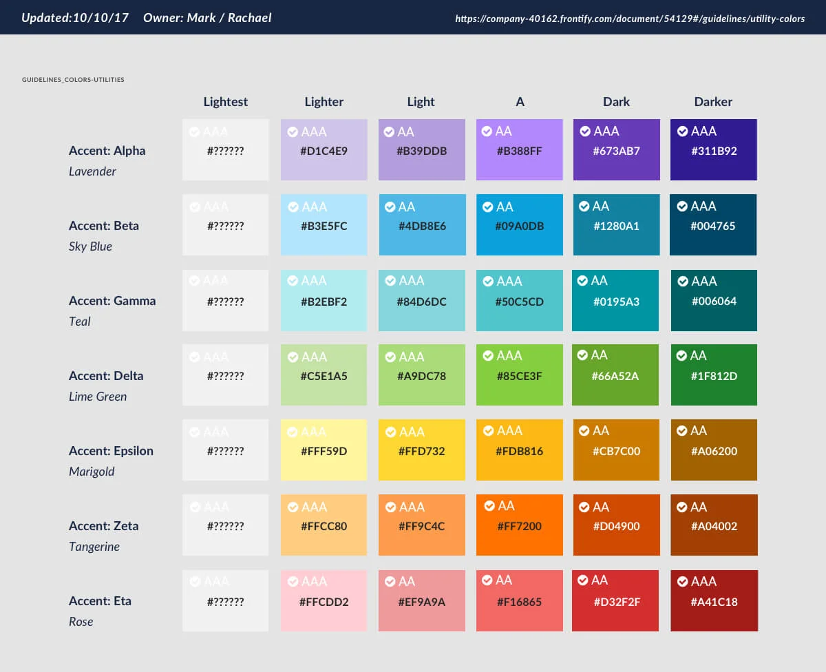
Task: Select the #FFCDD2 Rose Lighter swatch
Action: pyautogui.click(x=324, y=600)
